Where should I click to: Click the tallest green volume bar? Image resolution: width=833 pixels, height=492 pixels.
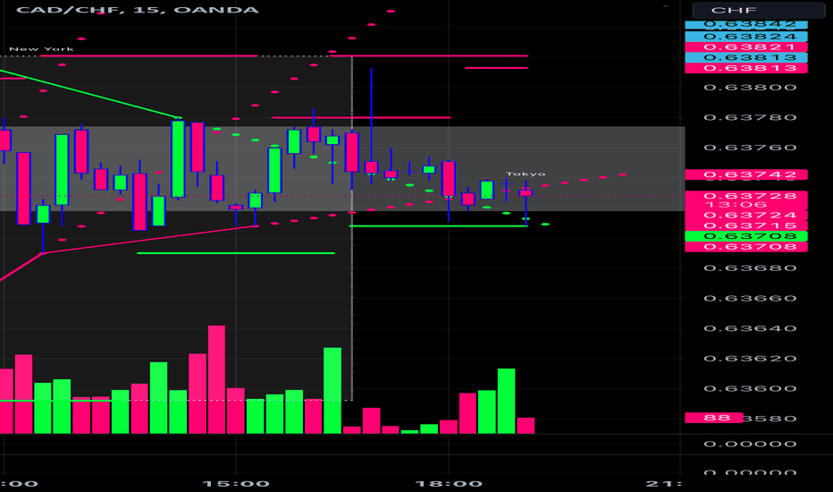(332, 390)
